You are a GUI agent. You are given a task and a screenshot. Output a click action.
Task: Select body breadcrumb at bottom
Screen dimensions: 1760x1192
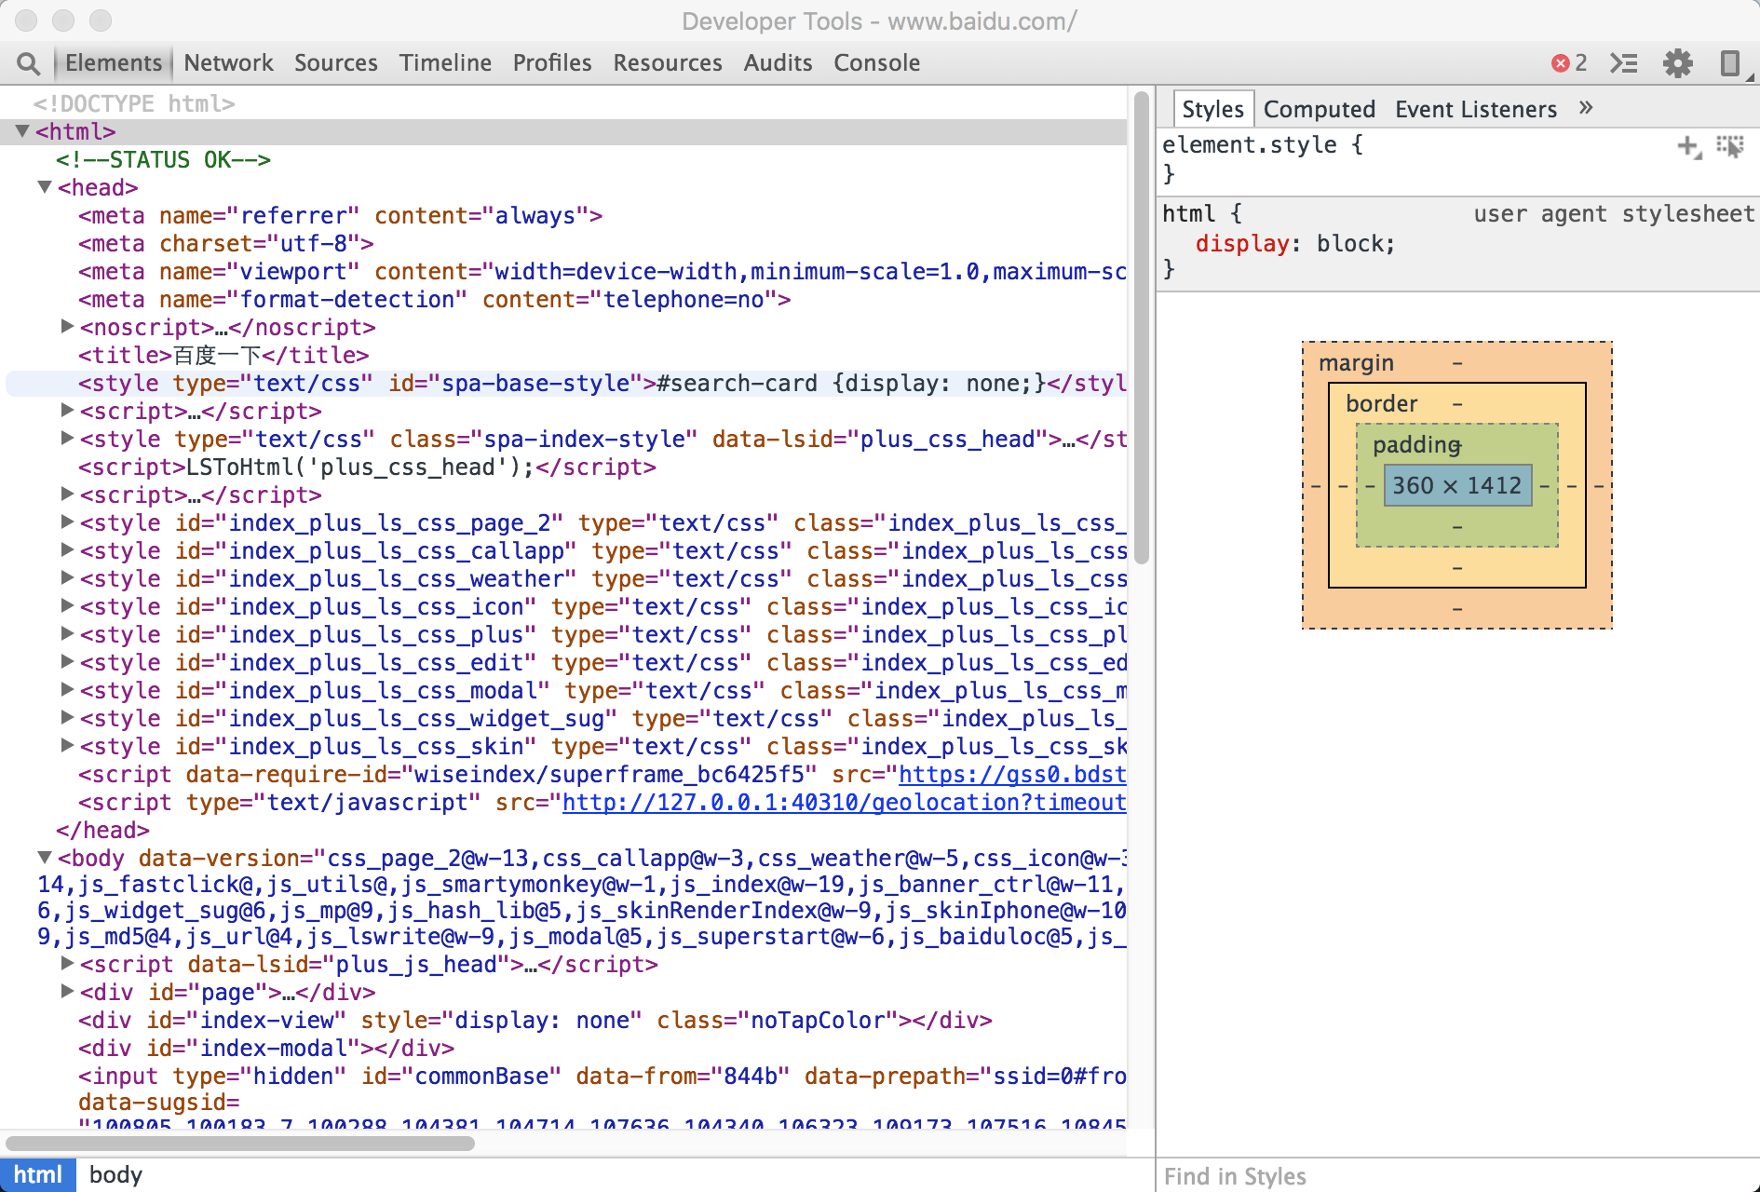point(115,1175)
